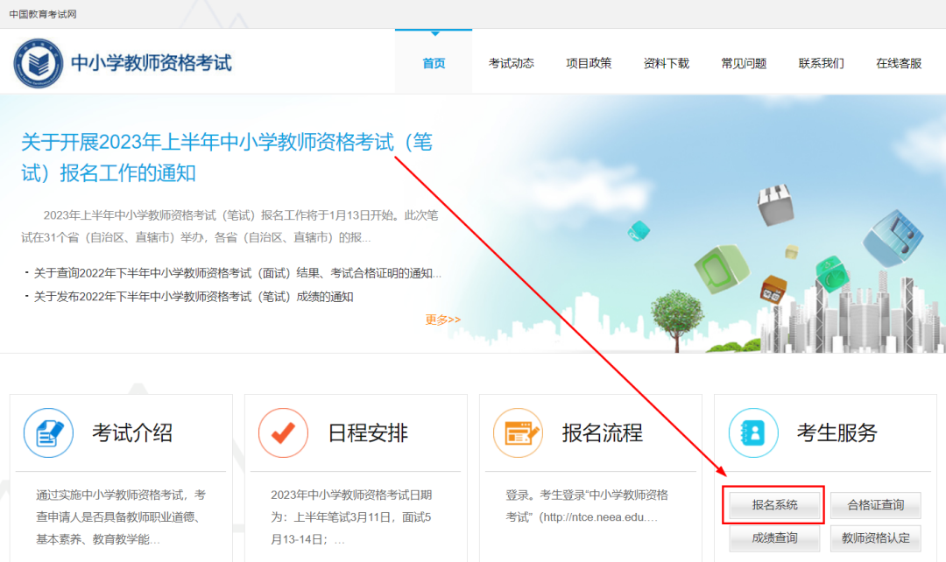
Task: Click the 教师资格认定 button
Action: tap(875, 537)
